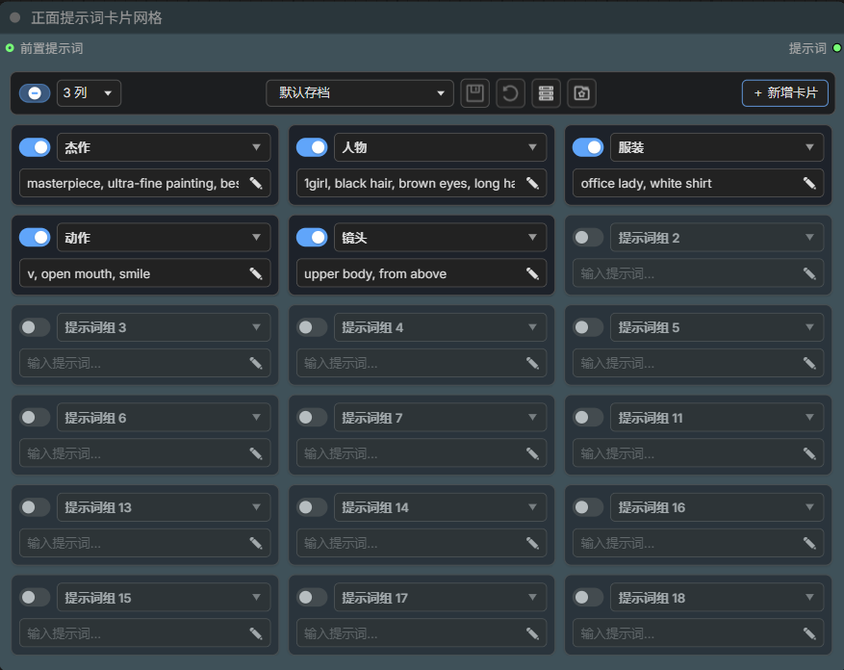Expand the 杰作 card title dropdown
Screen dimensions: 844x670
coord(164,147)
